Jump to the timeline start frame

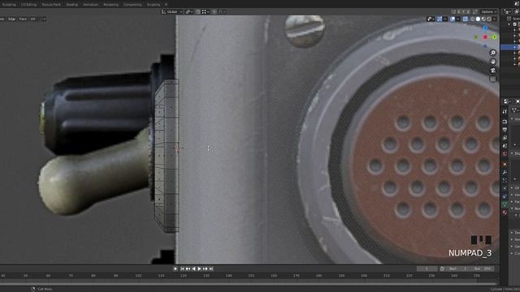pyautogui.click(x=182, y=268)
